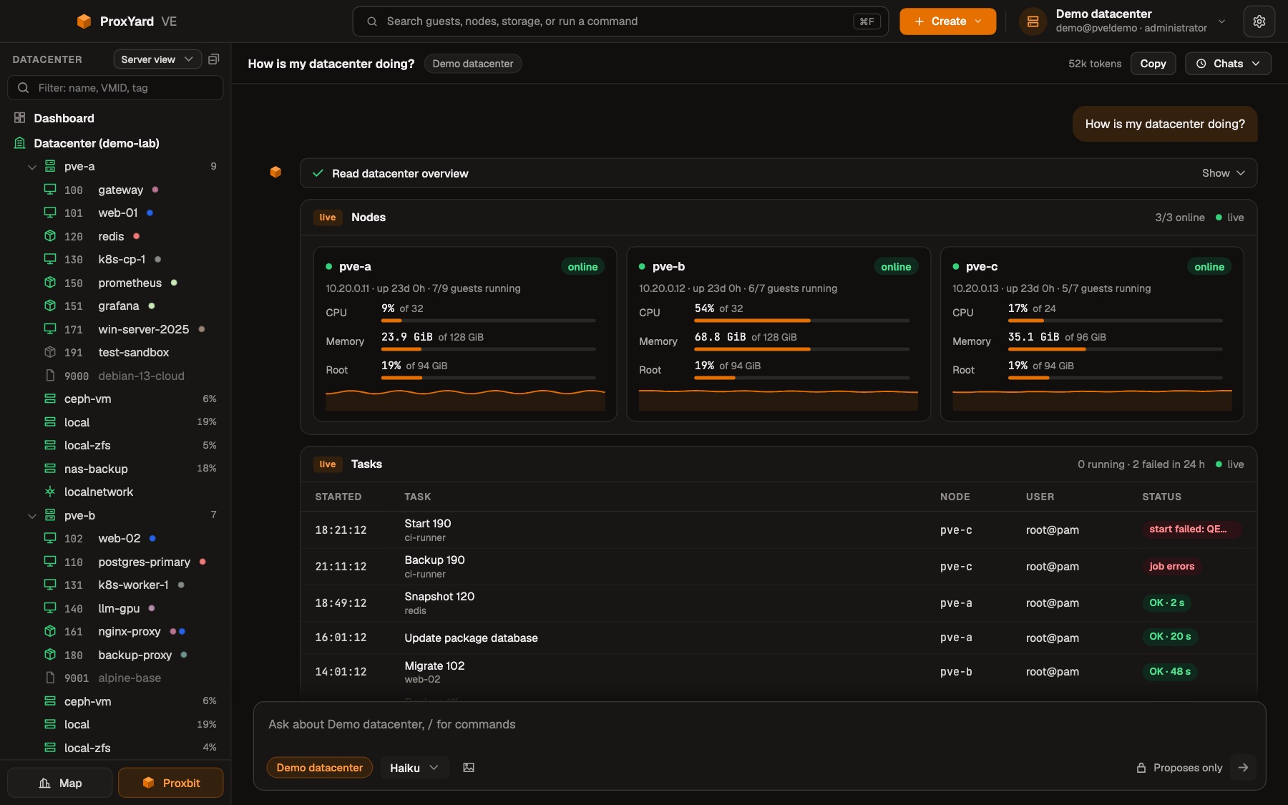
Task: Click the Demo datacenter chip in the header
Action: [x=472, y=64]
